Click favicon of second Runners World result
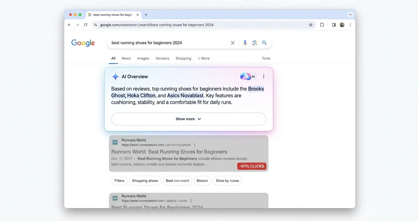 (x=115, y=198)
